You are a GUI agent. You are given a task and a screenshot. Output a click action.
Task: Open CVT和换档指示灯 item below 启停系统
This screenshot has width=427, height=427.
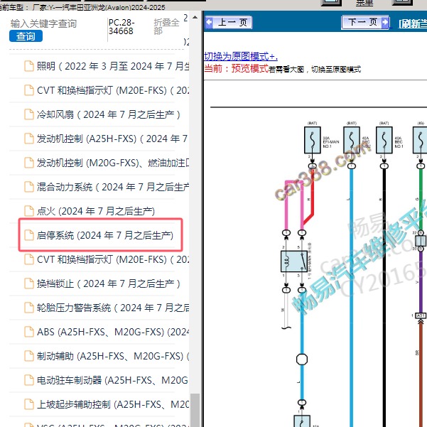pyautogui.click(x=113, y=259)
